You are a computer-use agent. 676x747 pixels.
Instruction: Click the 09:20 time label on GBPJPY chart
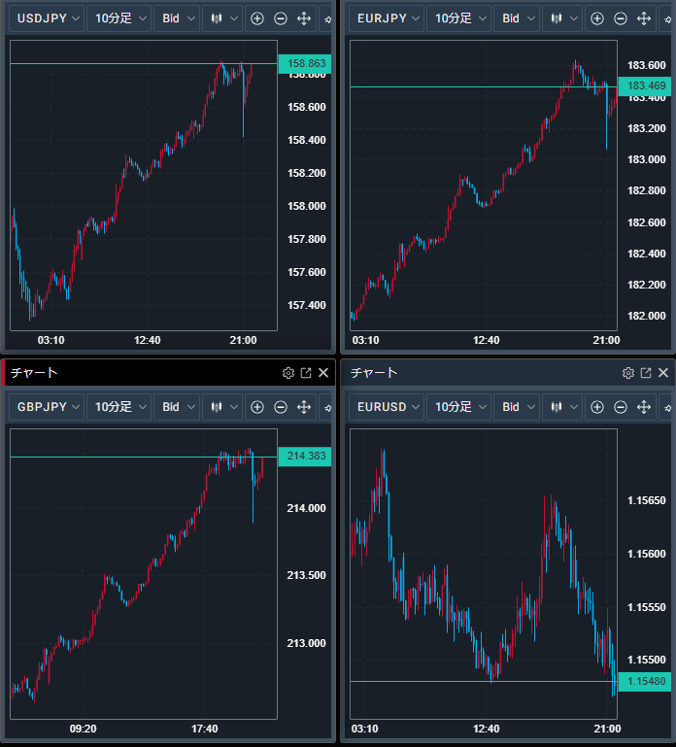(83, 729)
